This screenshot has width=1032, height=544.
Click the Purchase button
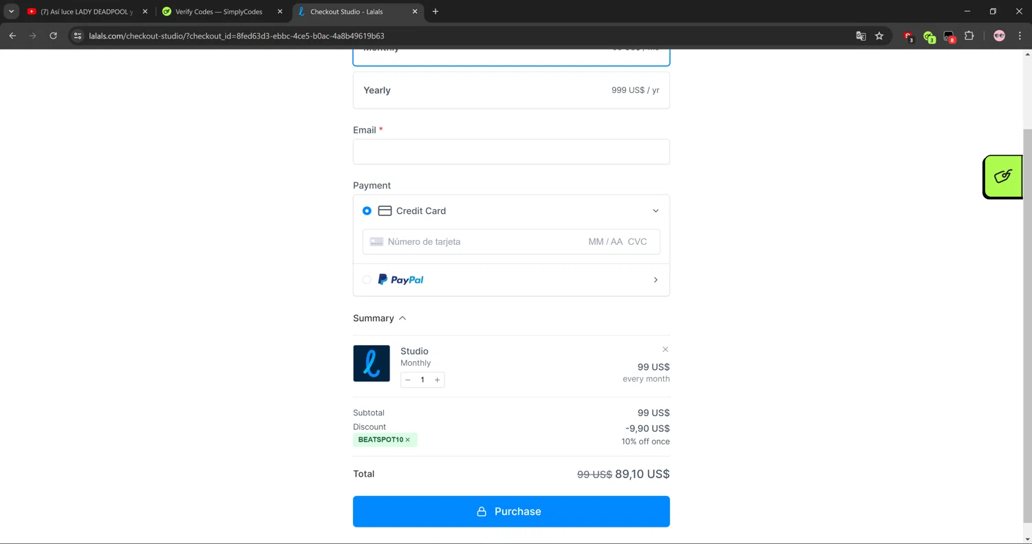pyautogui.click(x=511, y=512)
